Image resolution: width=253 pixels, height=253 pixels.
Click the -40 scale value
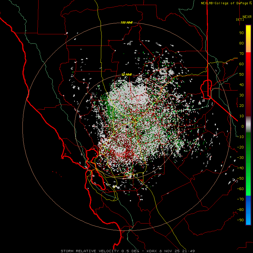240,168
